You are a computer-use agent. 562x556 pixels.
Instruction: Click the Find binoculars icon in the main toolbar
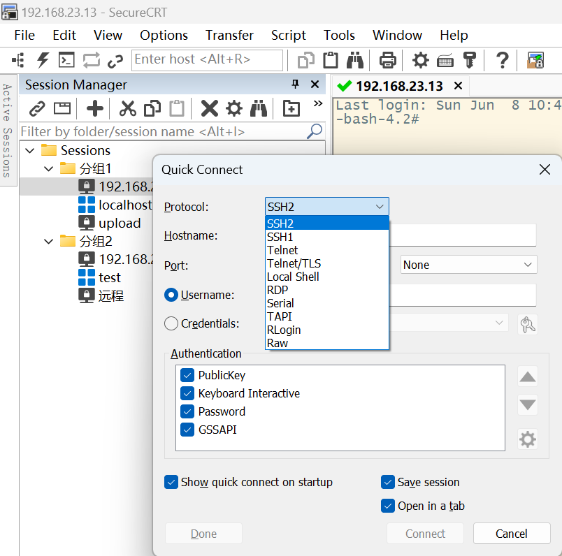point(355,60)
